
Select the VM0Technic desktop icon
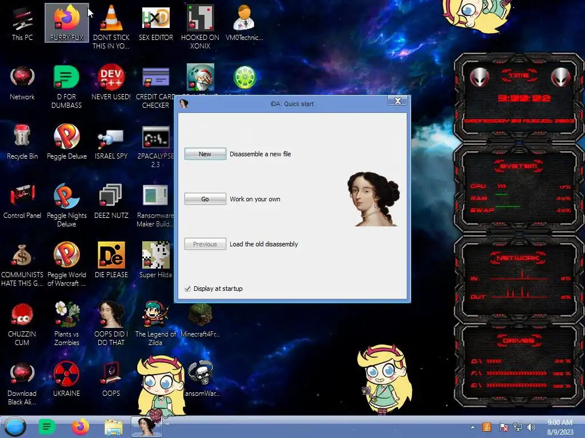pyautogui.click(x=245, y=23)
